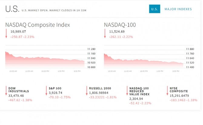Click the NASDAQ Composite down arrow icon
This screenshot has width=203, height=125.
[x=6, y=34]
